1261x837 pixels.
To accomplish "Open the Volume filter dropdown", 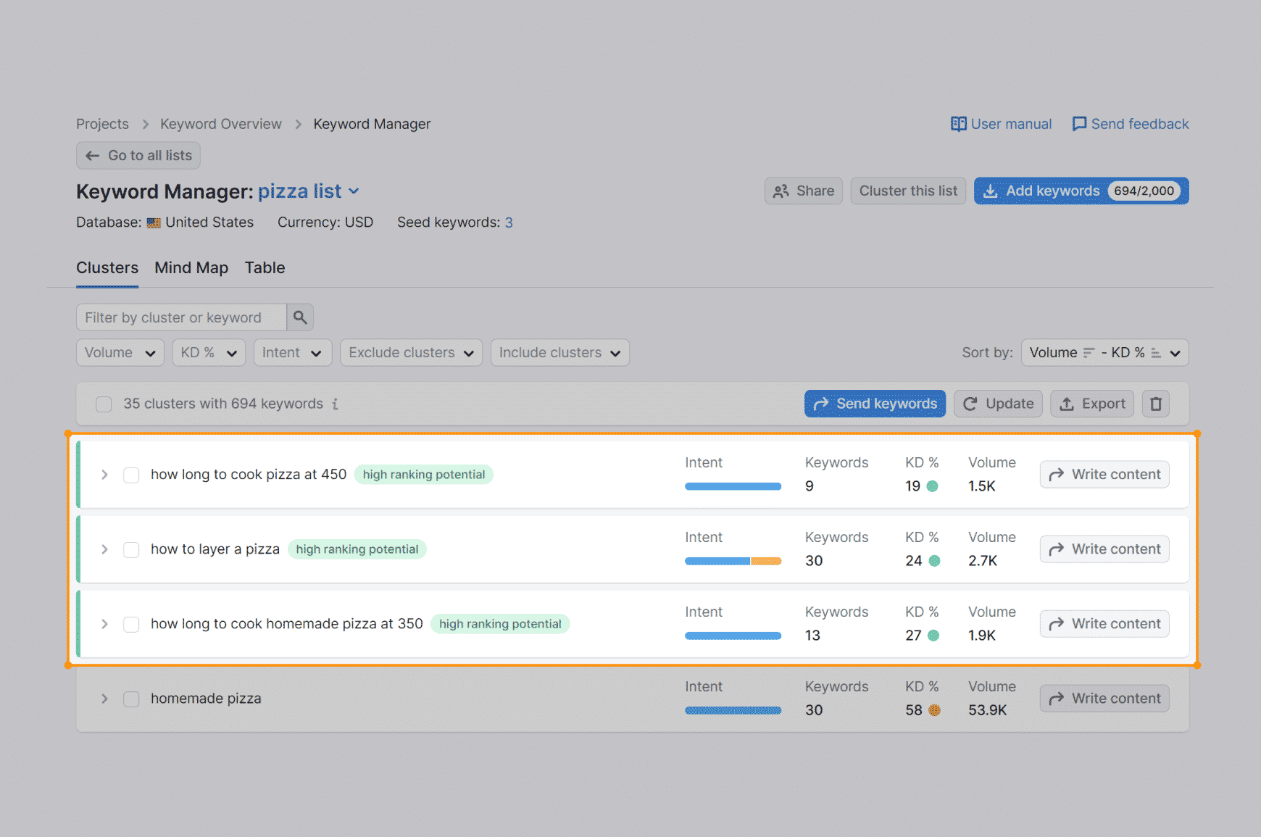I will click(x=120, y=353).
